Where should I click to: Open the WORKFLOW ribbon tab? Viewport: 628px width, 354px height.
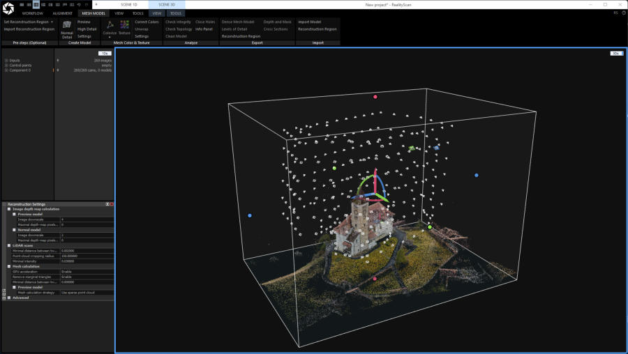[x=32, y=13]
